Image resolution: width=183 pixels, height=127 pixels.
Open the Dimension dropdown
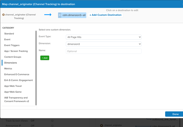104,44
